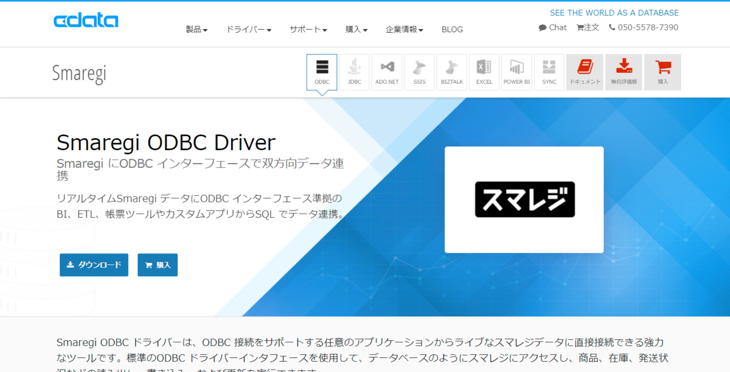Open the 企業情報 dropdown menu
Screen dimensions: 730x372
pyautogui.click(x=405, y=29)
